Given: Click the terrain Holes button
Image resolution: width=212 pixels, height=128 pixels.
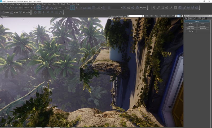Looking at the screenshot, I should pos(203,24).
